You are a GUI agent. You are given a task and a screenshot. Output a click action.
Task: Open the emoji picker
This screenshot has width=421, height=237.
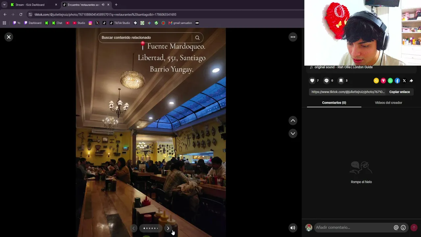coord(403,227)
